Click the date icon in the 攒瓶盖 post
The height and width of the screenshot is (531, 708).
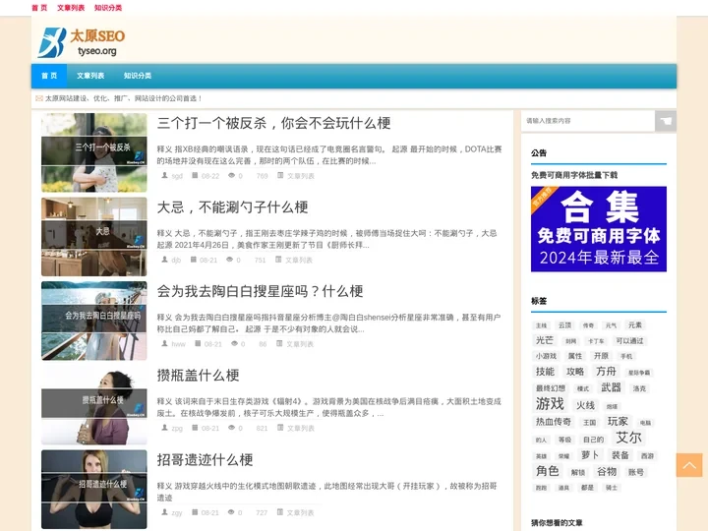195,428
